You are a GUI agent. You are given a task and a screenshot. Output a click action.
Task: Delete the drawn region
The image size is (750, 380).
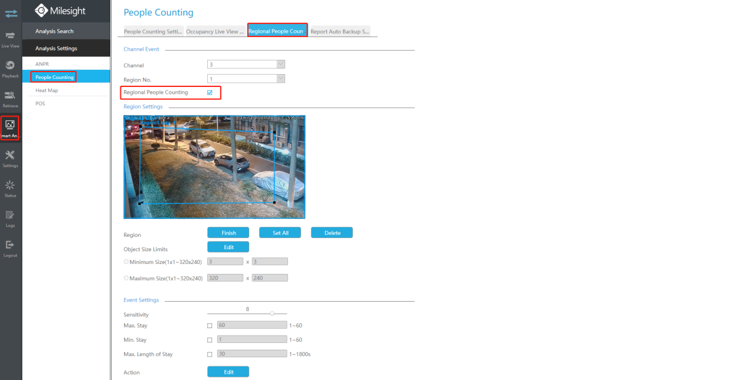point(332,233)
